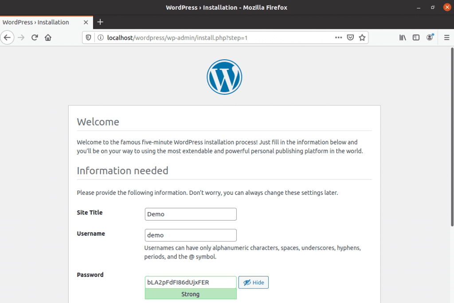The height and width of the screenshot is (303, 454).
Task: View site information icon in address bar
Action: tap(100, 38)
